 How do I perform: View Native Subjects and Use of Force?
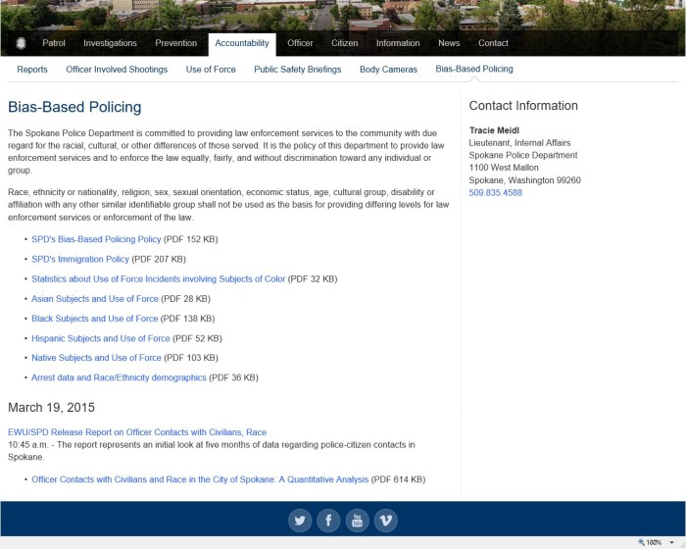96,358
